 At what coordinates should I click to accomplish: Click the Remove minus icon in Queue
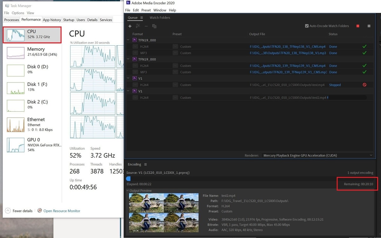(146, 26)
